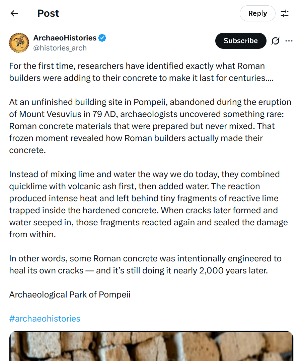The width and height of the screenshot is (300, 361).
Task: Click the paragraph starting 'In other words'
Action: [145, 264]
